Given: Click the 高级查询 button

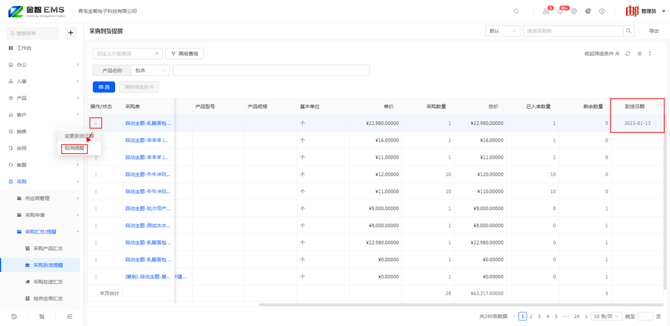Looking at the screenshot, I should point(184,53).
